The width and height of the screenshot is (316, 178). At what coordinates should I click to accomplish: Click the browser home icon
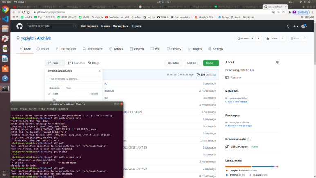[x=29, y=12]
